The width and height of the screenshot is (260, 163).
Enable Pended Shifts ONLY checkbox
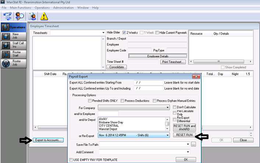[x=90, y=101]
